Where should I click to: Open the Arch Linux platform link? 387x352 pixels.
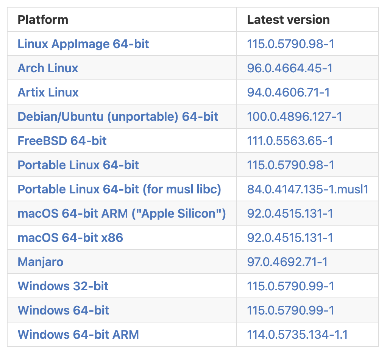[x=48, y=68]
